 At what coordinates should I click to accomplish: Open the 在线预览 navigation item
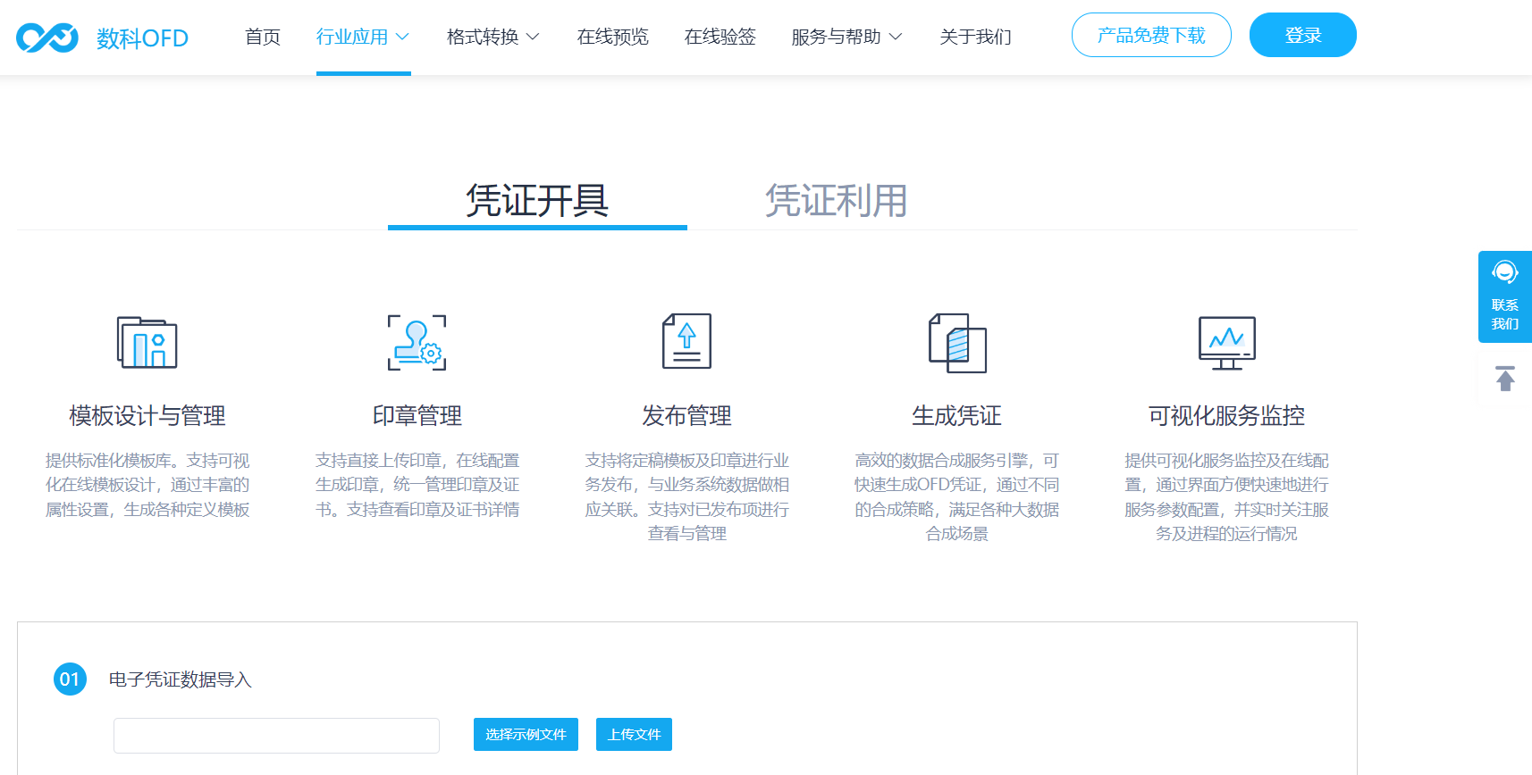point(612,37)
